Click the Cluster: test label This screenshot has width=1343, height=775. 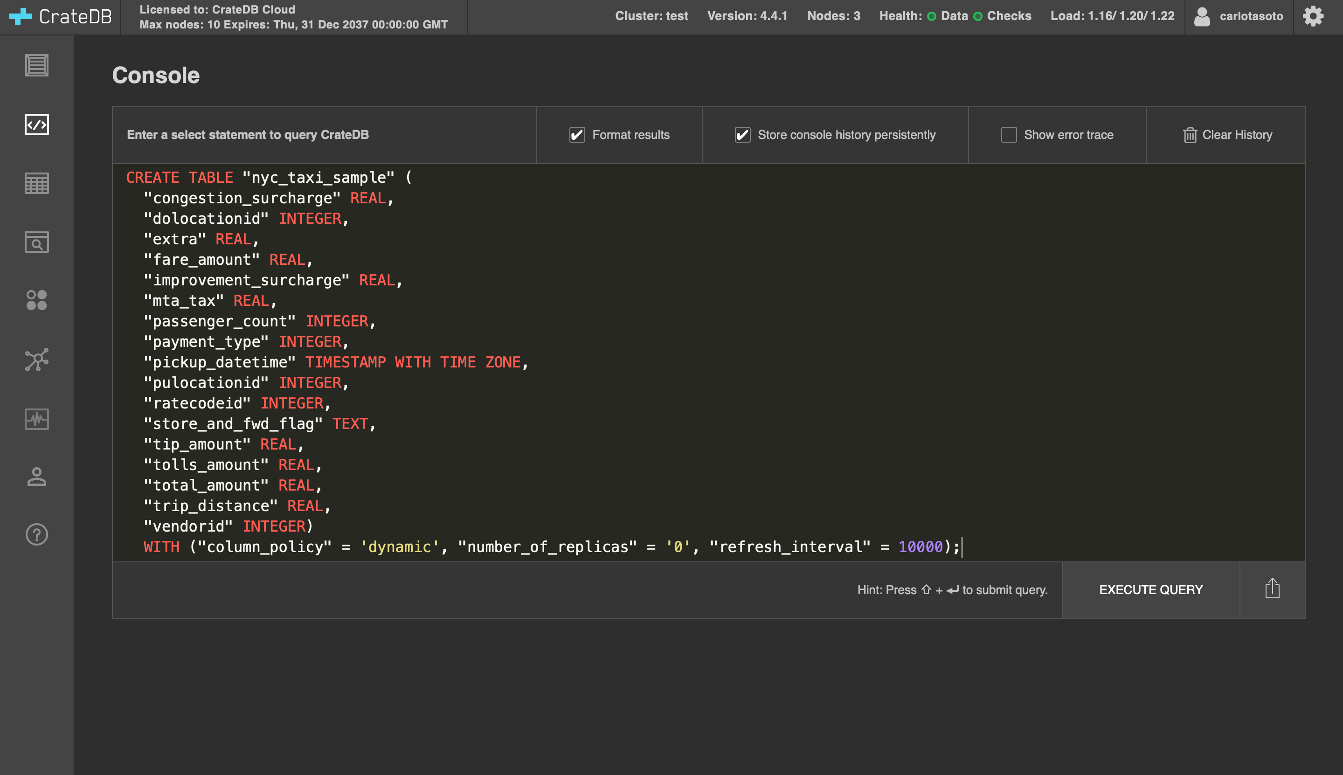651,16
